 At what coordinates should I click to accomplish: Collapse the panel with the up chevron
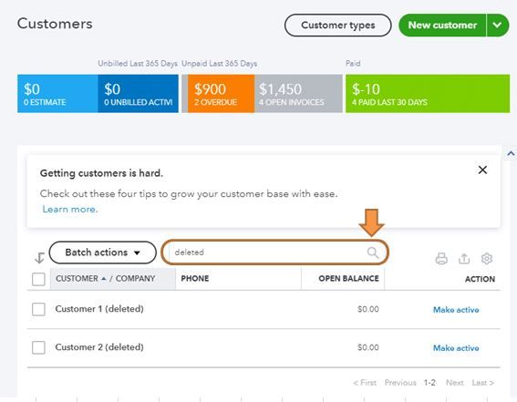coord(511,153)
